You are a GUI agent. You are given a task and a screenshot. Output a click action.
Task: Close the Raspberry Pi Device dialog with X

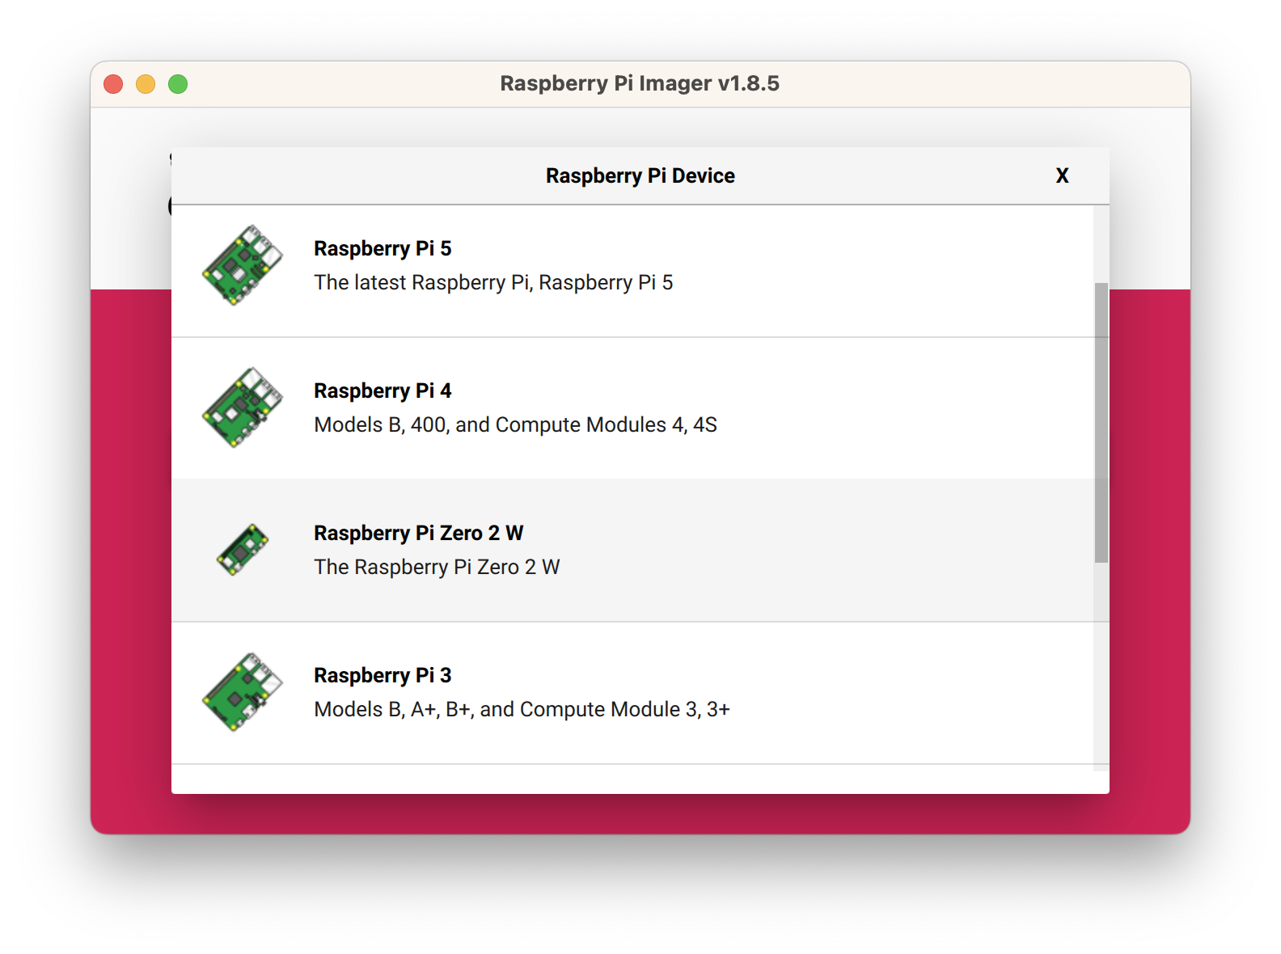(x=1062, y=175)
